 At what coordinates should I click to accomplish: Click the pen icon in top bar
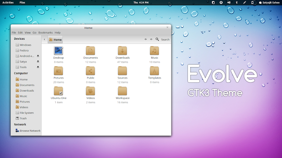(x=244, y=2)
